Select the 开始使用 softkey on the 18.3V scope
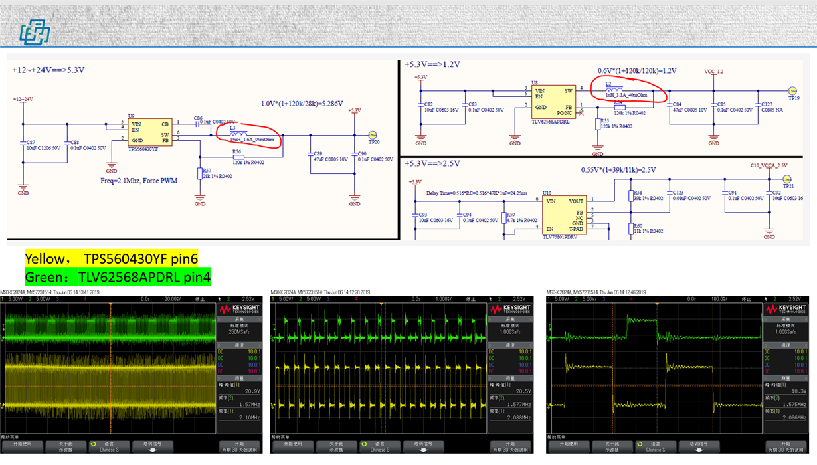Image resolution: width=817 pixels, height=465 pixels. click(x=568, y=446)
